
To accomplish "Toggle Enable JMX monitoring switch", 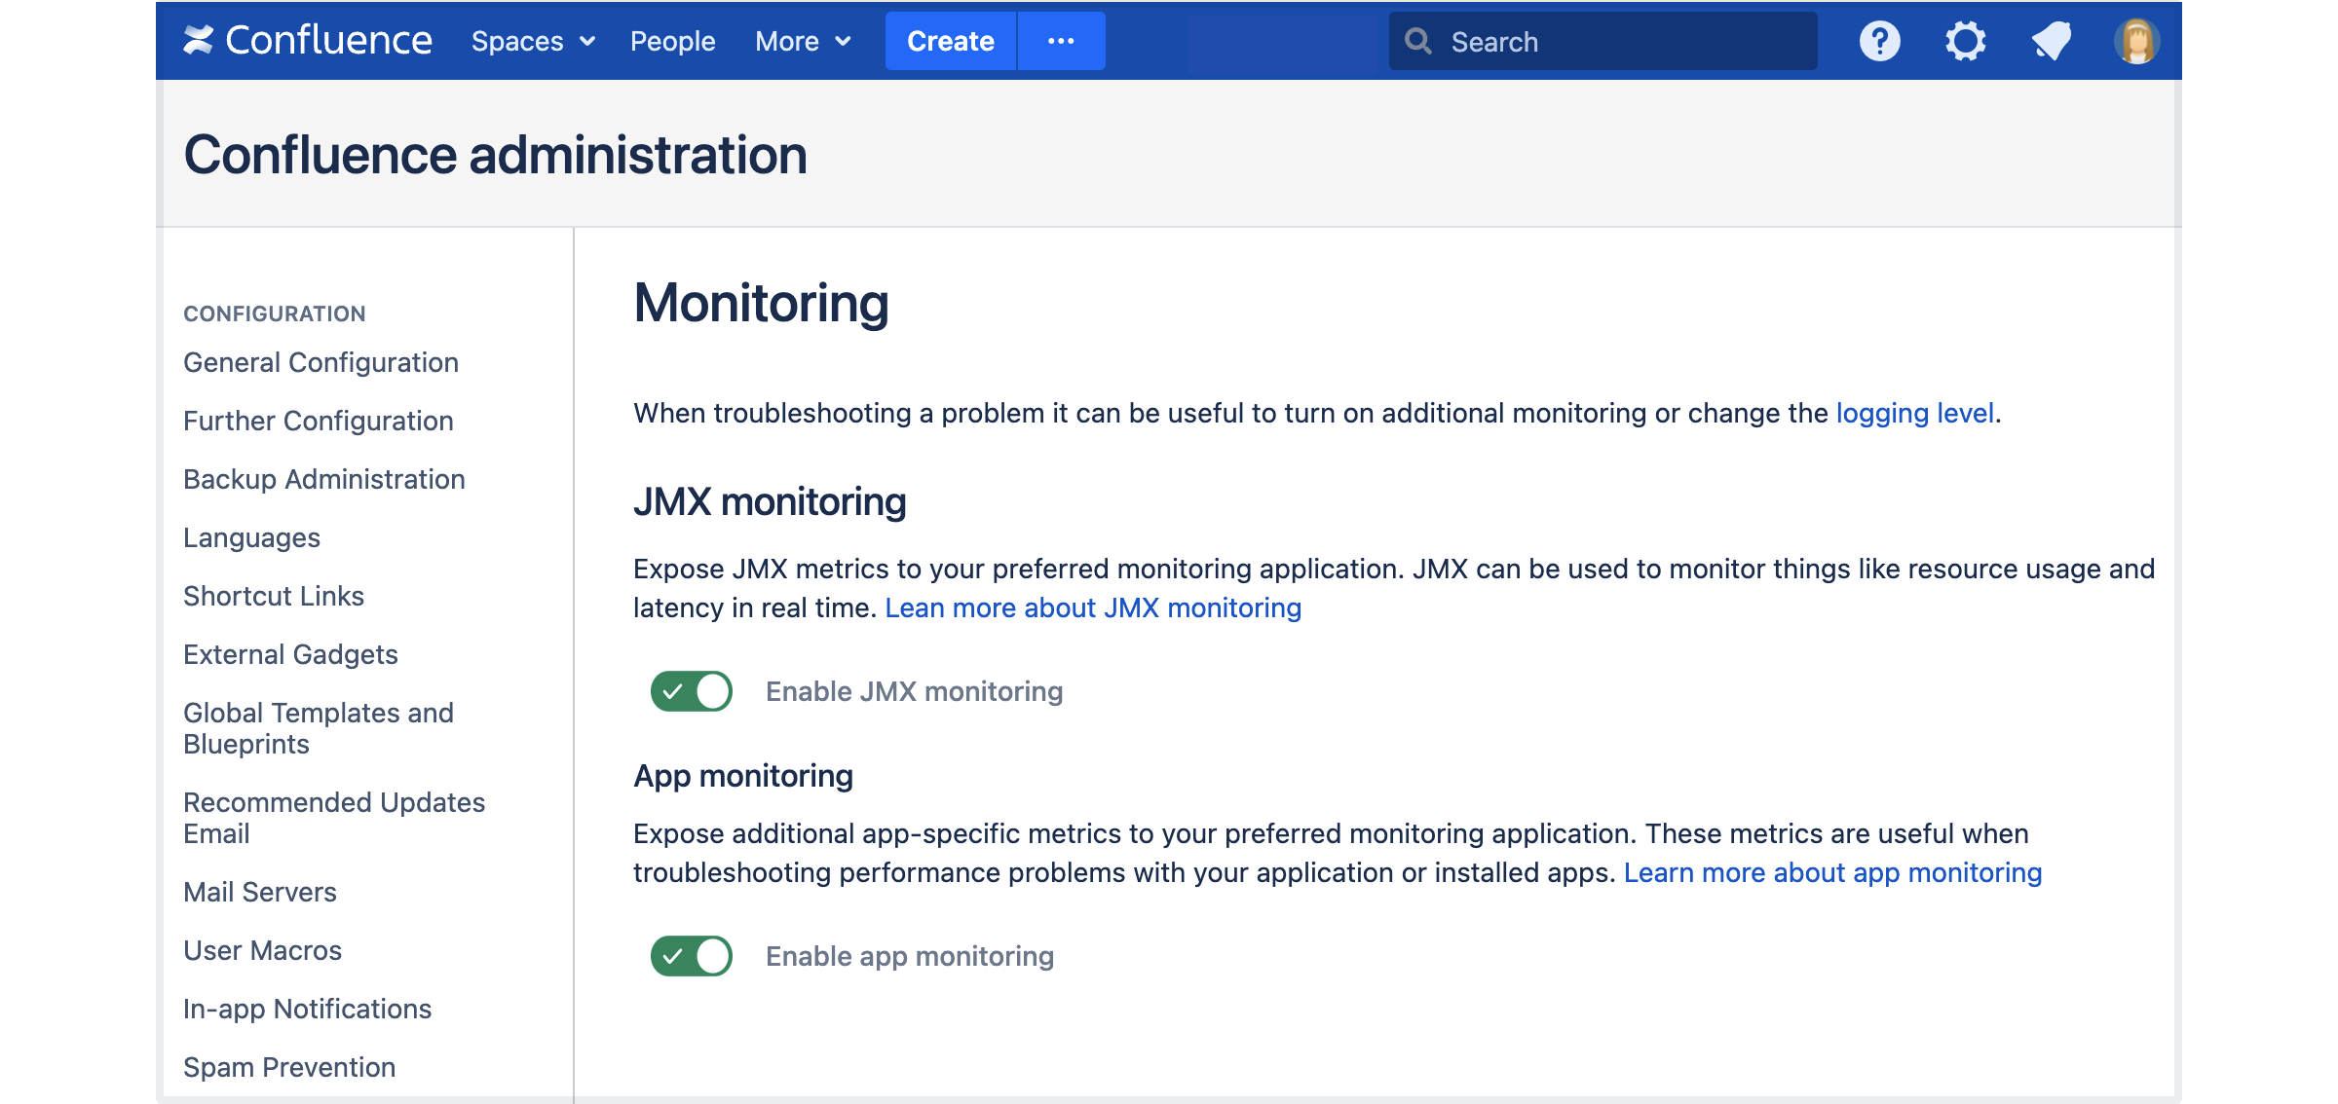I will (692, 691).
